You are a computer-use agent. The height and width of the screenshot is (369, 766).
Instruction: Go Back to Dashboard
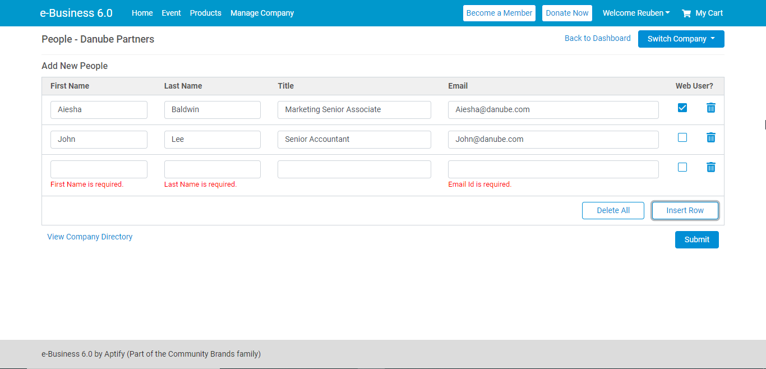(x=597, y=38)
